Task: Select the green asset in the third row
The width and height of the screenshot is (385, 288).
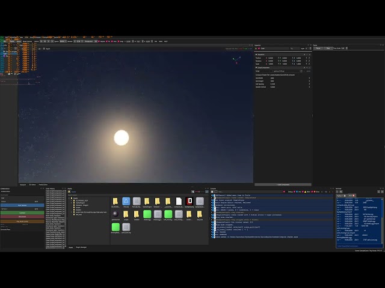Action: pos(115,227)
